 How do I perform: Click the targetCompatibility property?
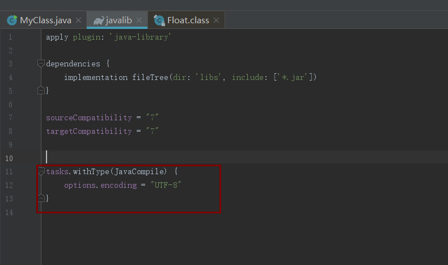click(89, 131)
